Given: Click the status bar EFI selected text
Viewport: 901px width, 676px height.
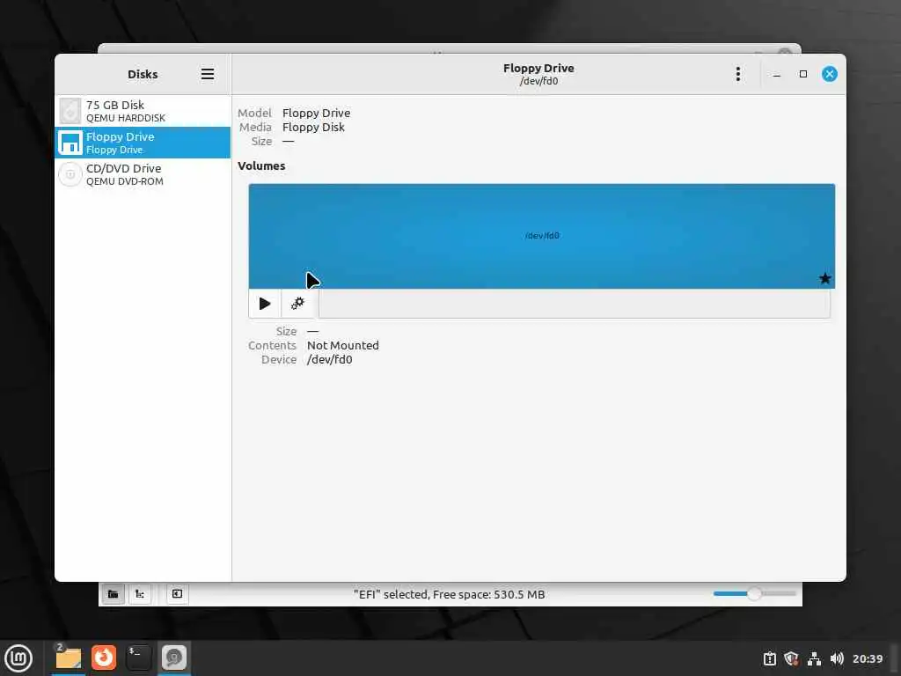Looking at the screenshot, I should pyautogui.click(x=449, y=594).
